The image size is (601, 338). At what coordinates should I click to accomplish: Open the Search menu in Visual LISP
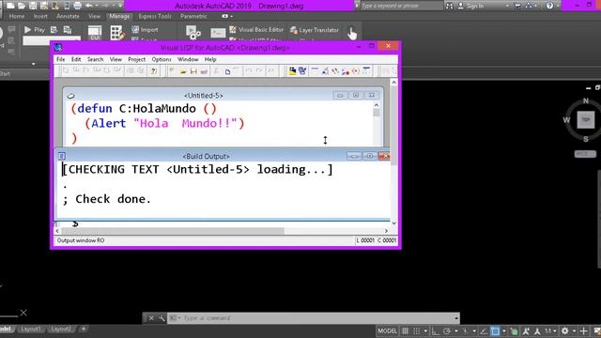(x=95, y=59)
